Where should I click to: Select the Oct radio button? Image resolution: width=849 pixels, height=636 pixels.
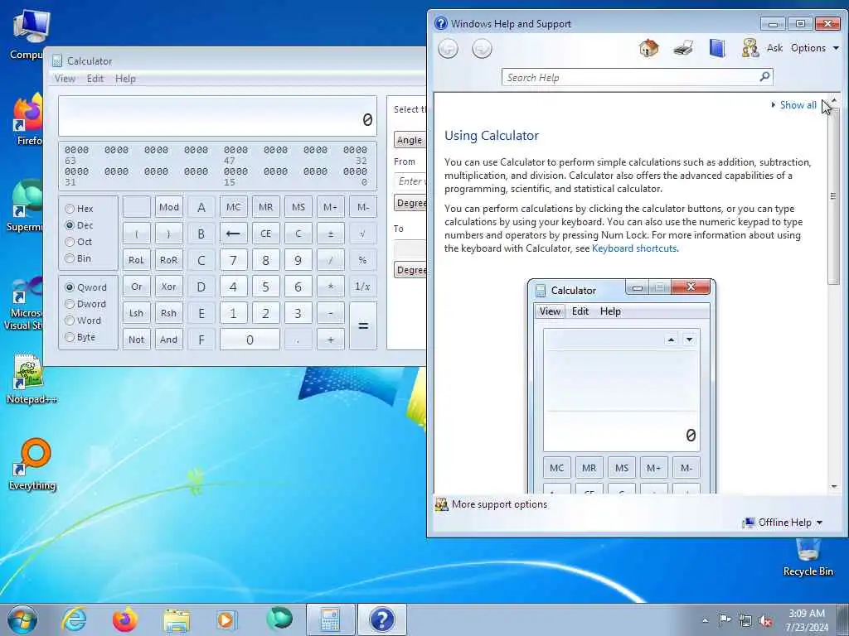pyautogui.click(x=70, y=242)
